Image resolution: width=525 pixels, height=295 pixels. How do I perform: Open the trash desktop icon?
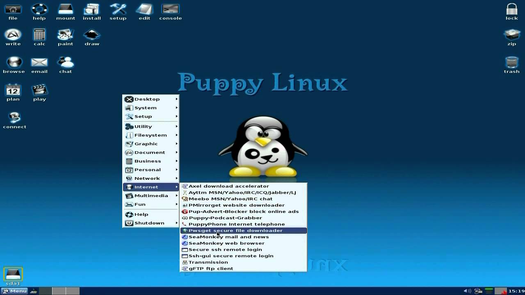512,65
